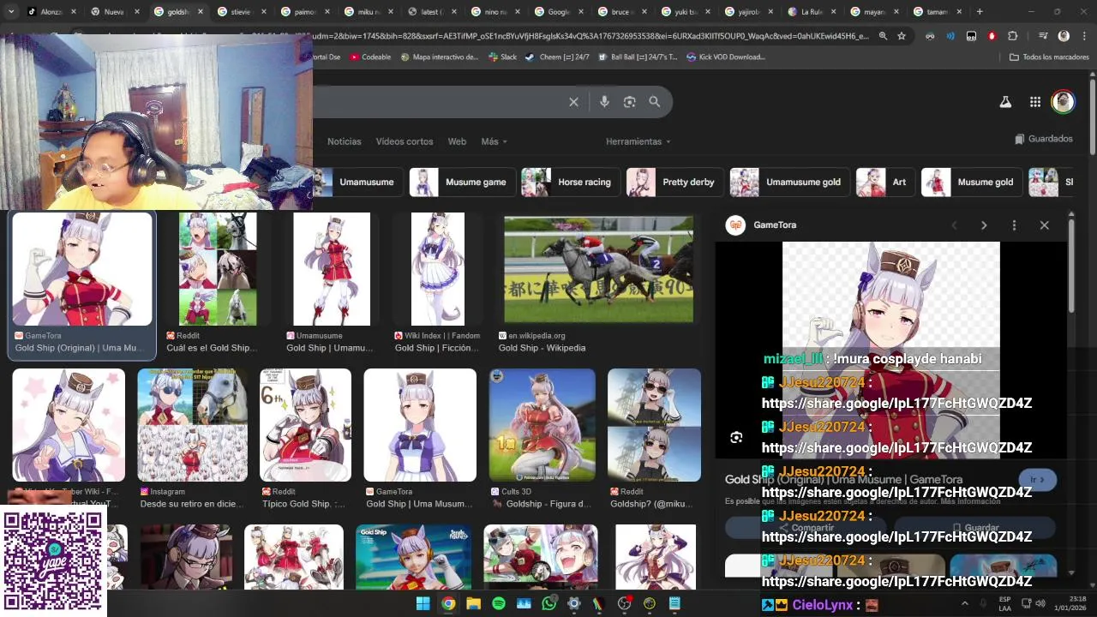Open the Google account avatar menu
This screenshot has height=617, width=1097.
(1064, 102)
